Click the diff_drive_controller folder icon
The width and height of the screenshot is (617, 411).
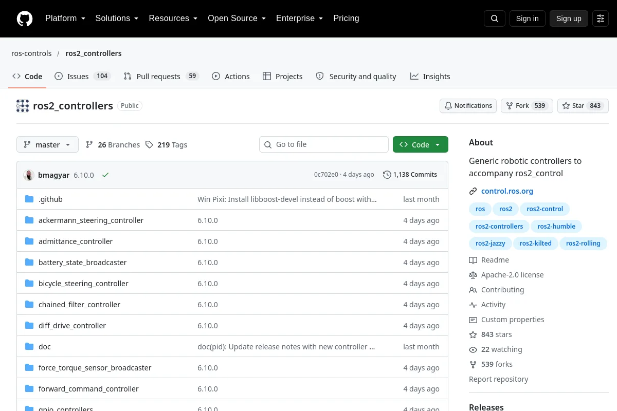tap(29, 326)
